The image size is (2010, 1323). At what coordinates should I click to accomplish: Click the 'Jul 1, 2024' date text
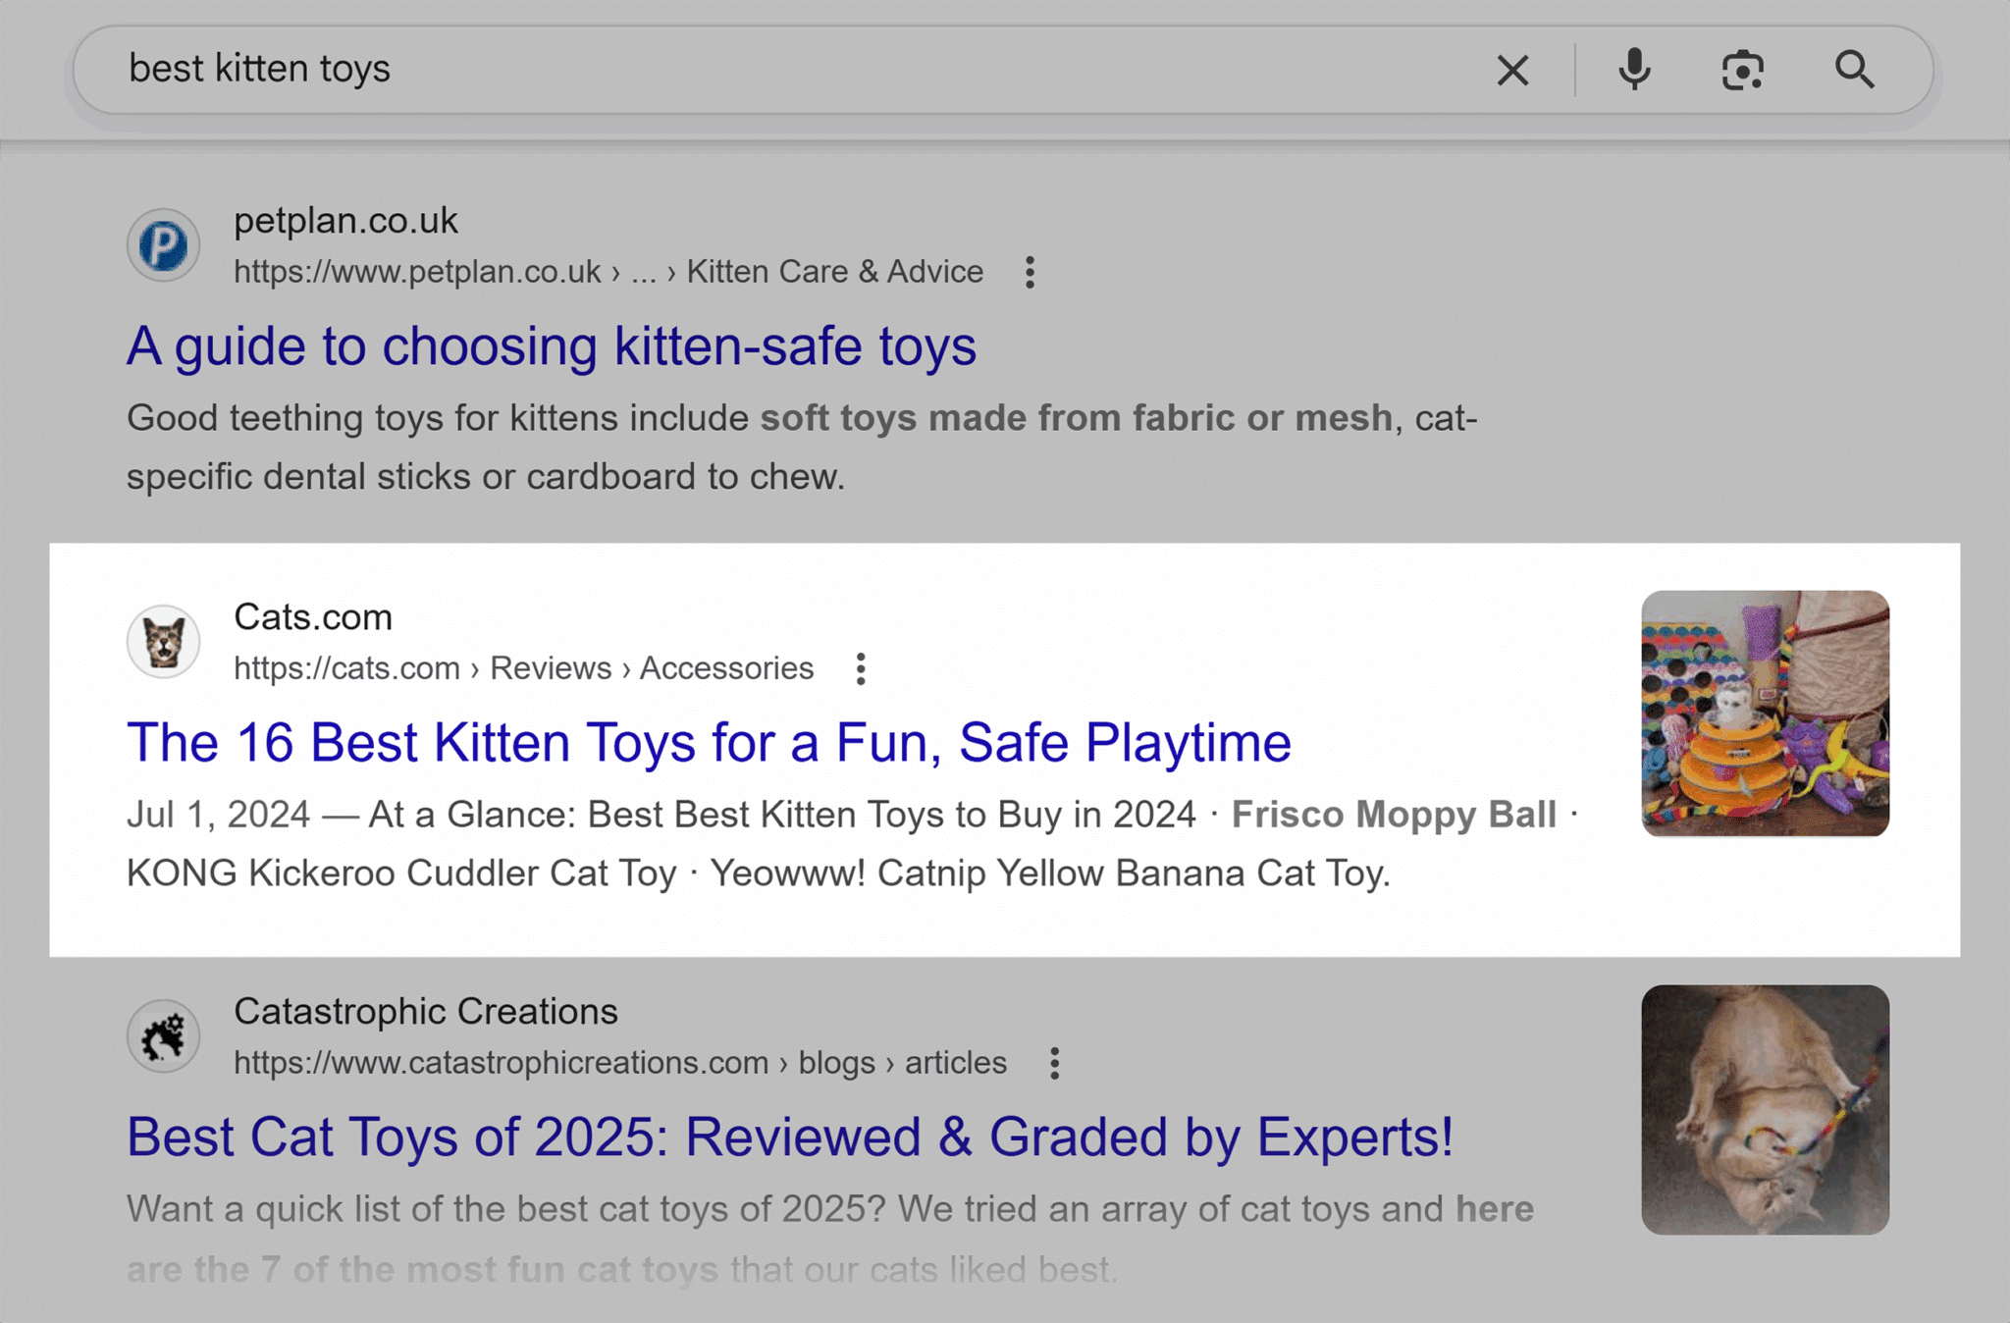(x=218, y=815)
